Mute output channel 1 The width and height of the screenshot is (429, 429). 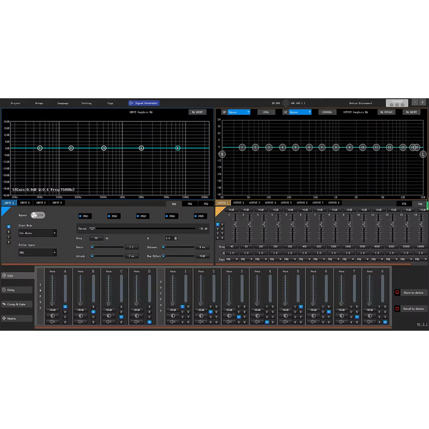(x=173, y=322)
